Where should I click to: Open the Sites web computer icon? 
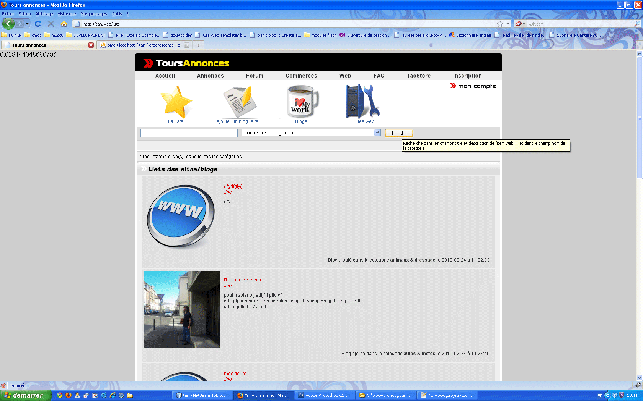coord(363,101)
